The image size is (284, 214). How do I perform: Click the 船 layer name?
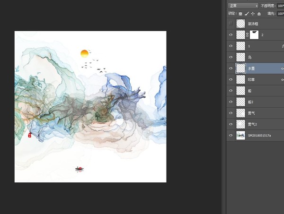coord(249,91)
